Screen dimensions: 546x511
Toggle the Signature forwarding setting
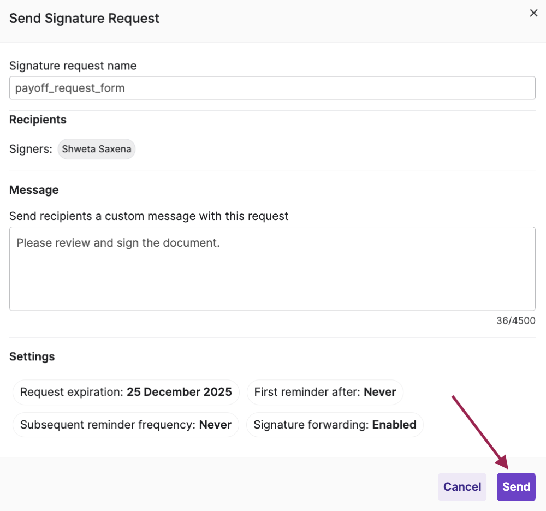coord(335,425)
